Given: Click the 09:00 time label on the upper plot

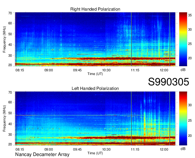Looking at the screenshot, I should [x=49, y=70].
